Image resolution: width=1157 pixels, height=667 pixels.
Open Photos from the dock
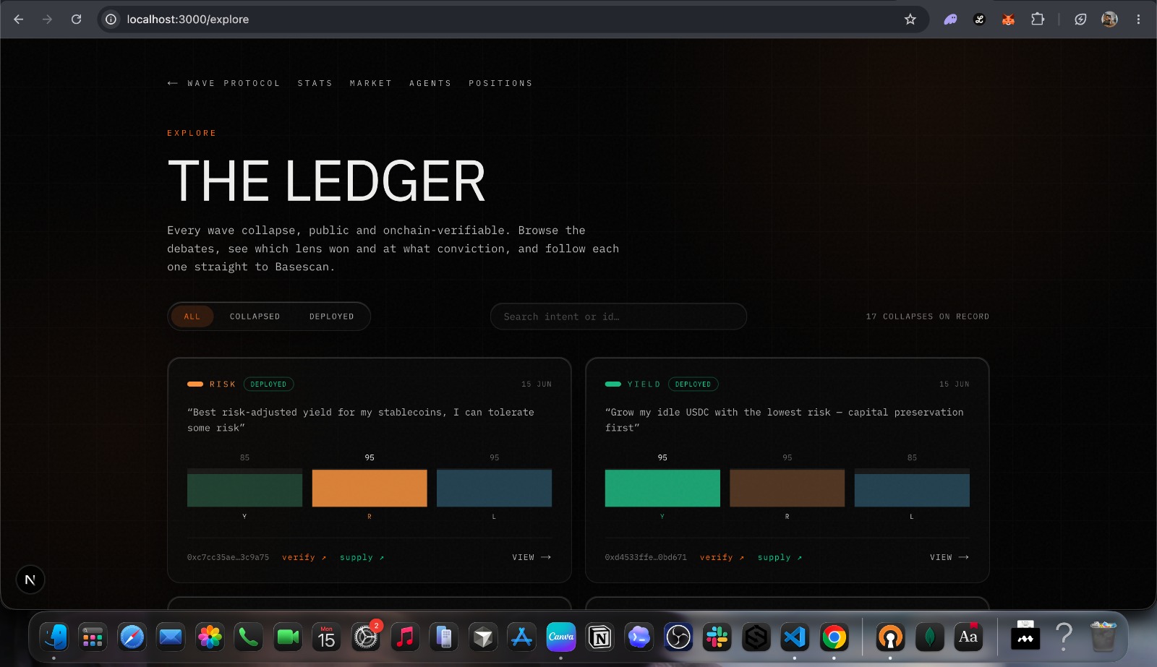point(210,637)
